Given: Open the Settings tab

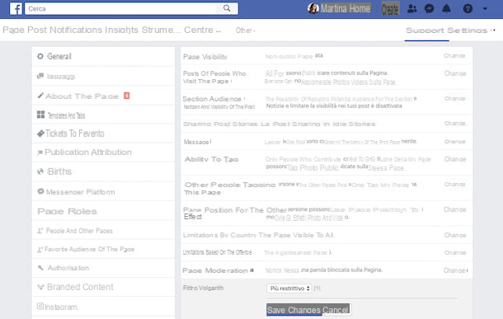Looking at the screenshot, I should pos(467,30).
